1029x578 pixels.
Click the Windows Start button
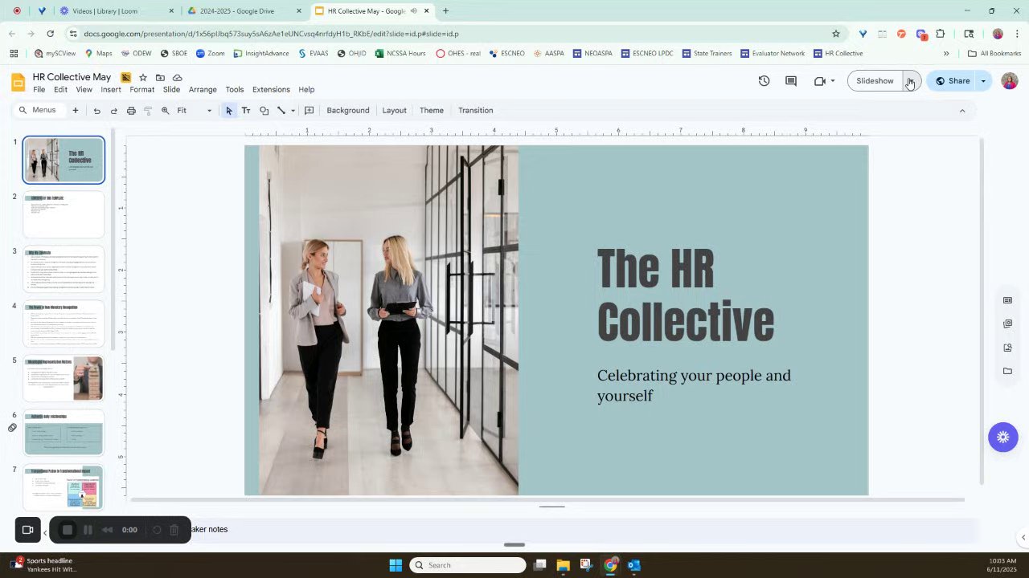396,565
